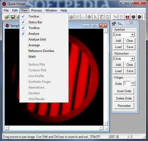
Task: Click the vertical scrollbar up arrow
Action: [x=106, y=31]
